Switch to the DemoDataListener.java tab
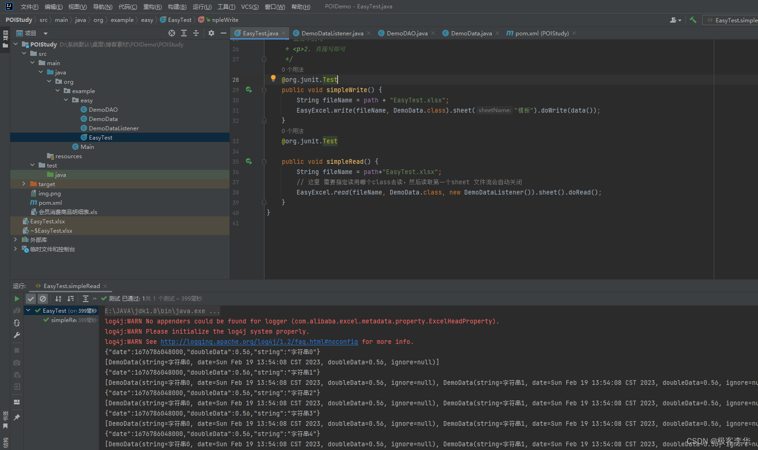 (332, 34)
